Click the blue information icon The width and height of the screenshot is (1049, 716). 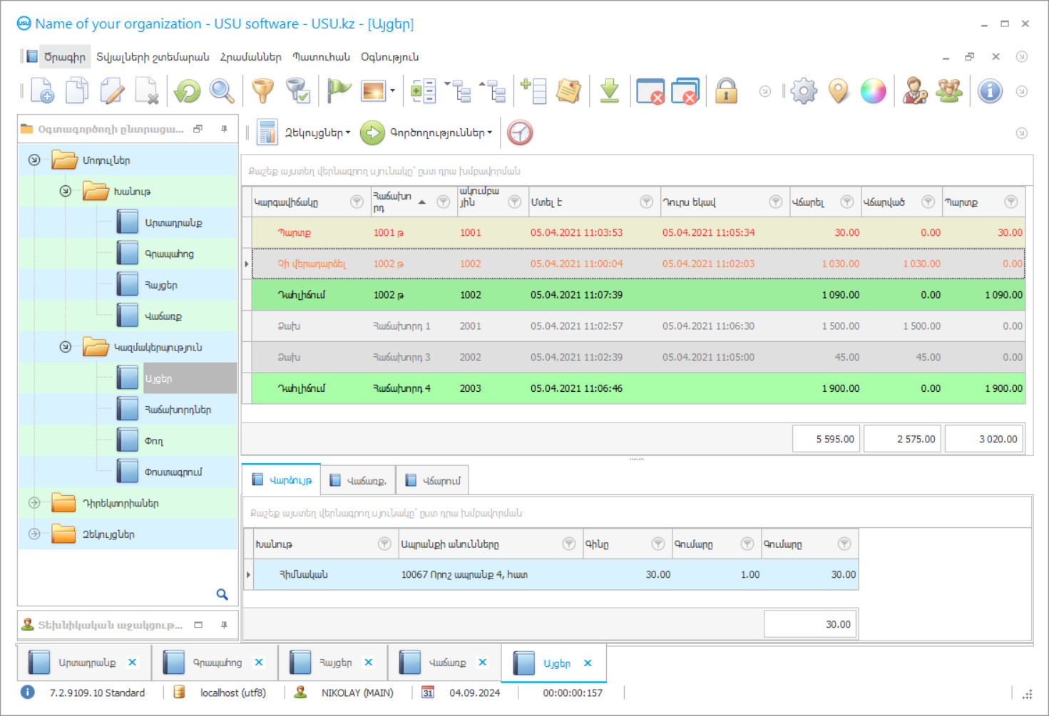coord(990,91)
